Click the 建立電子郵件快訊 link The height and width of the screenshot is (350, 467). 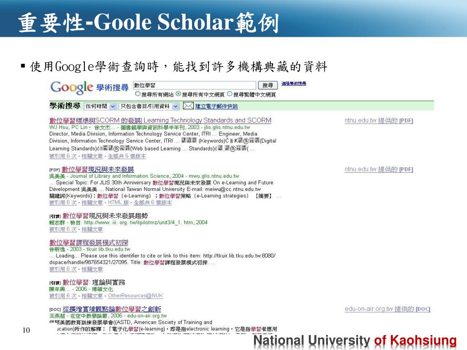[217, 106]
